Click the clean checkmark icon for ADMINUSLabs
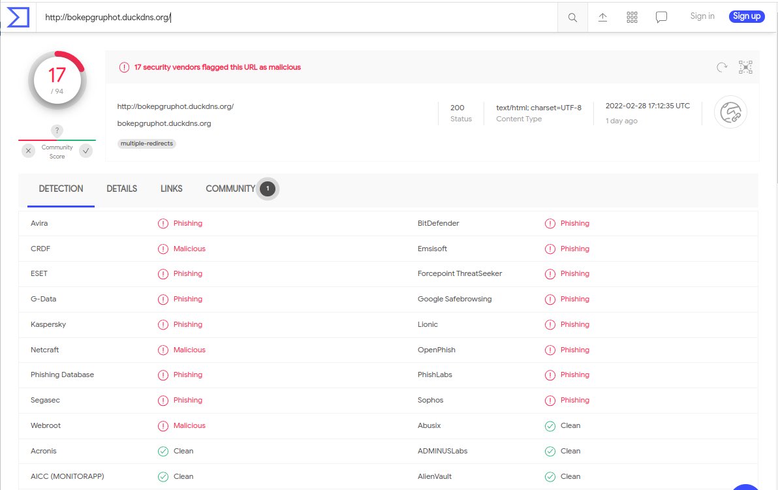 coord(550,452)
